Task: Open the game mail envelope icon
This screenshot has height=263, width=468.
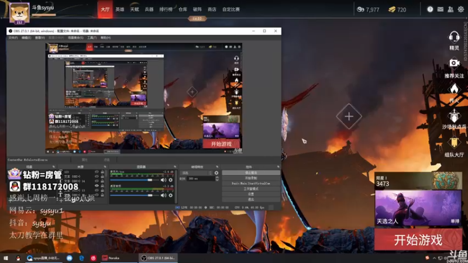Action: (x=441, y=9)
